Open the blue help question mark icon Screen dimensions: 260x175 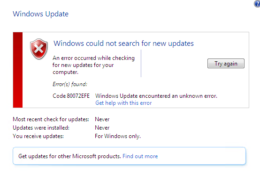click(257, 4)
